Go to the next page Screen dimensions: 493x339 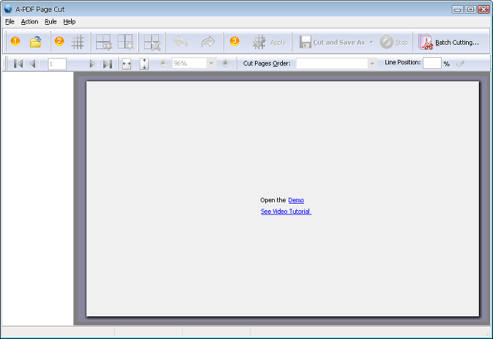tap(92, 64)
